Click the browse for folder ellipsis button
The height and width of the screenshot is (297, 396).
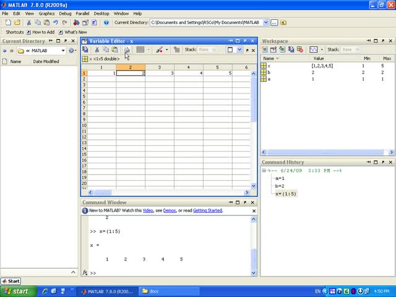[274, 22]
